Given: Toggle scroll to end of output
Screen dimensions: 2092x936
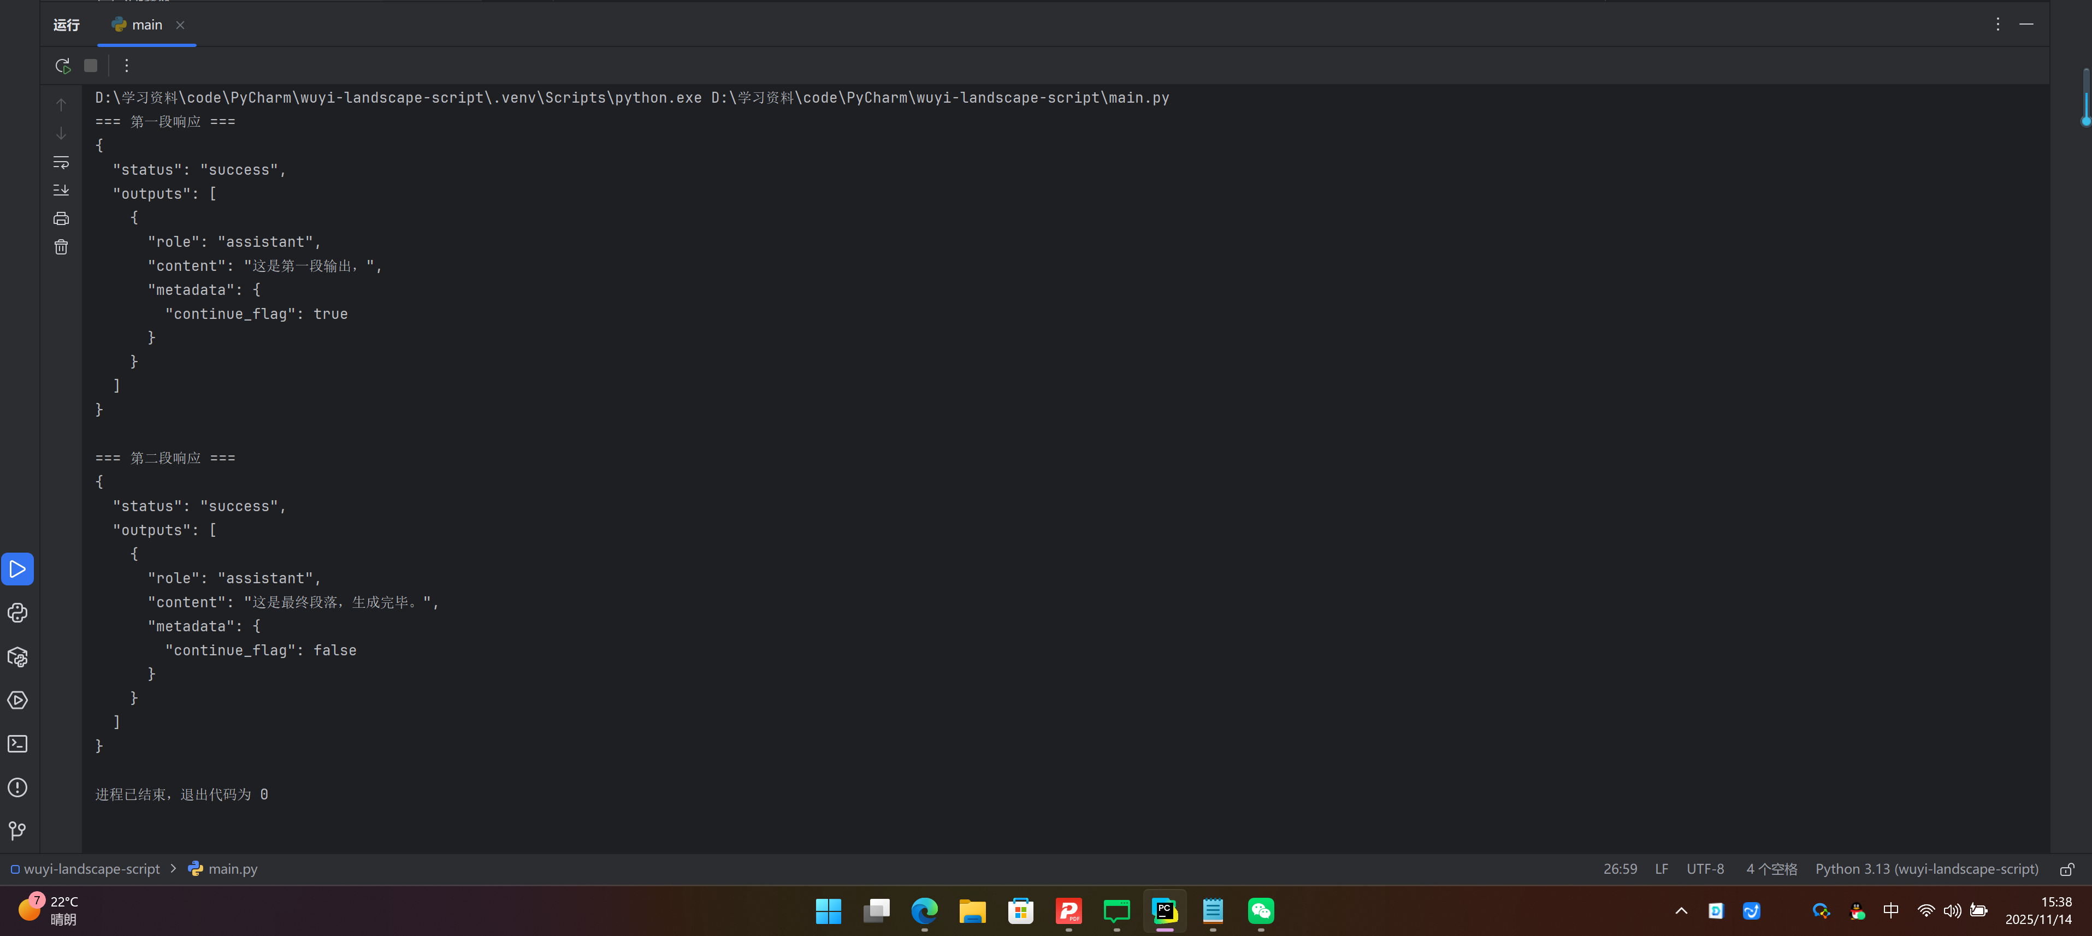Looking at the screenshot, I should pos(61,190).
